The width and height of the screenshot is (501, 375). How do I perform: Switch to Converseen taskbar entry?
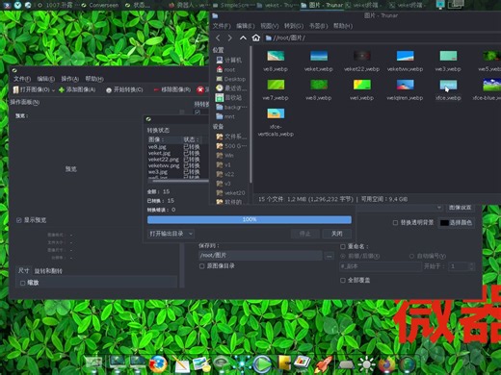[x=99, y=5]
